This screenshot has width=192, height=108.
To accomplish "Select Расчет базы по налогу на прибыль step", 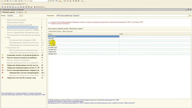I will (22, 58).
